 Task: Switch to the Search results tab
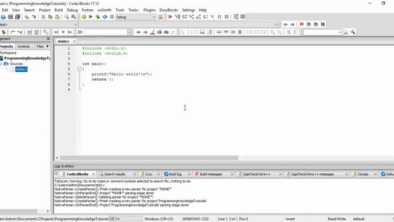(115, 174)
